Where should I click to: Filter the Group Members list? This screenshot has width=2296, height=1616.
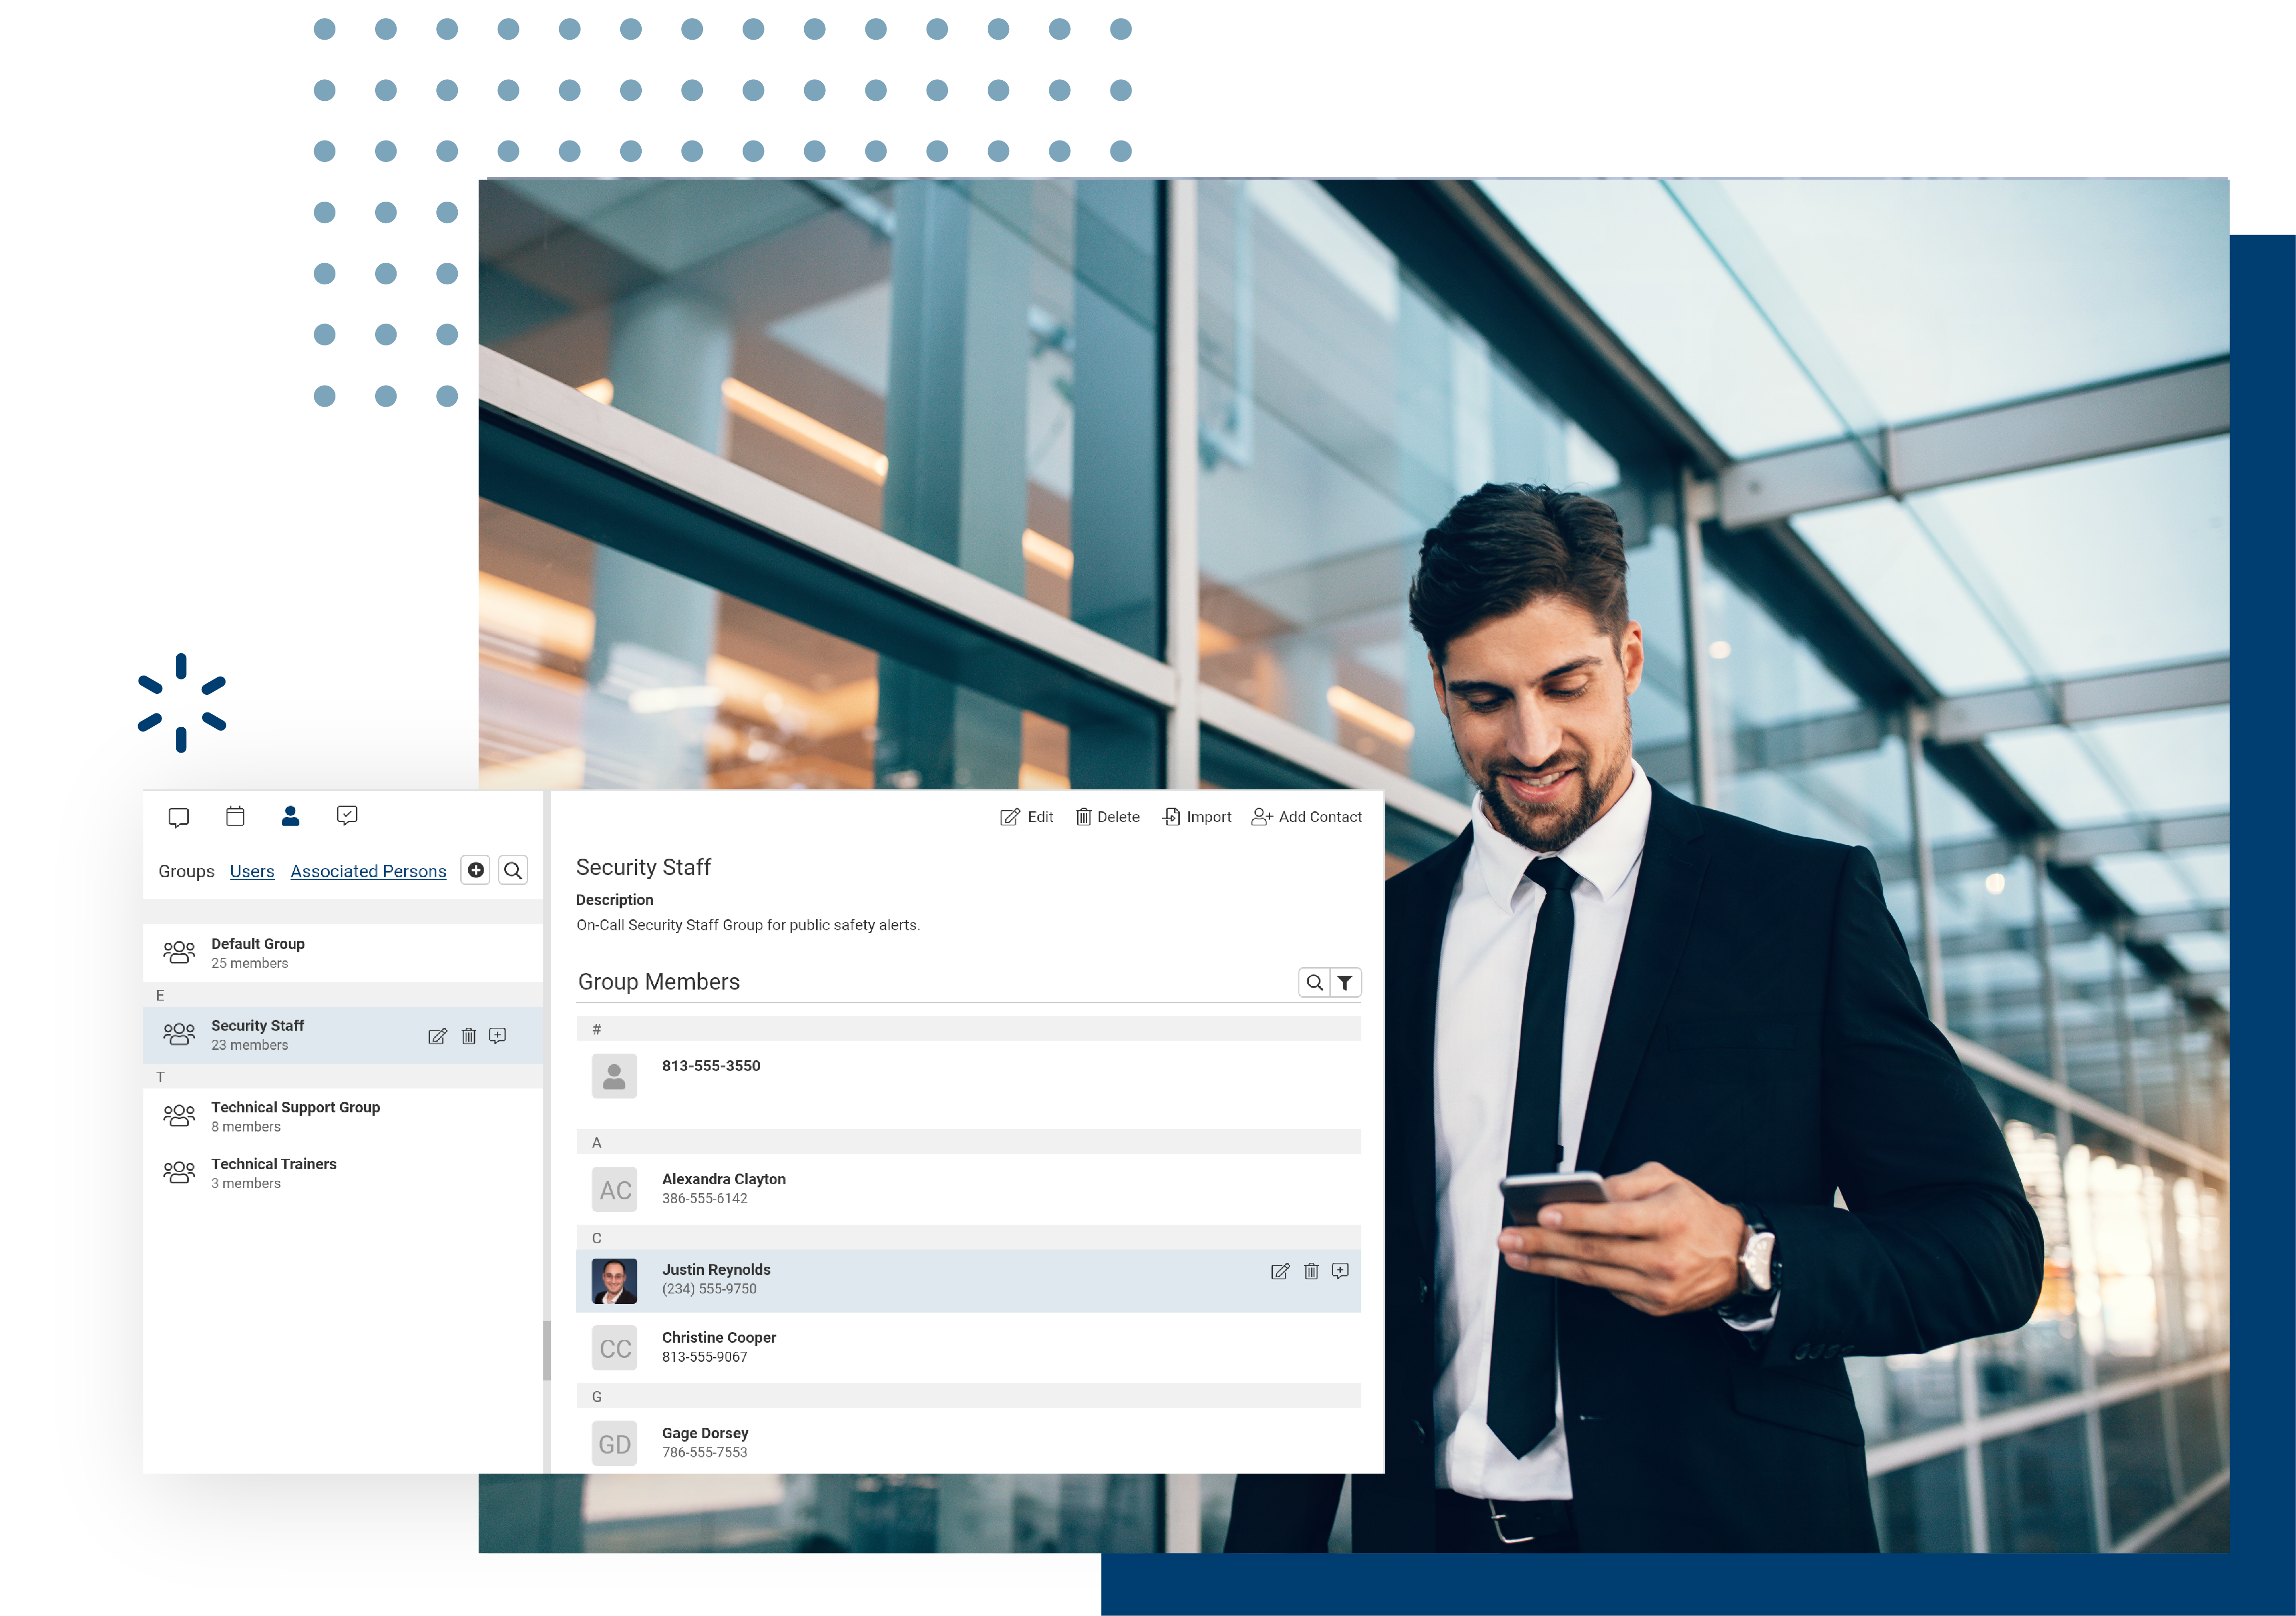click(1345, 983)
